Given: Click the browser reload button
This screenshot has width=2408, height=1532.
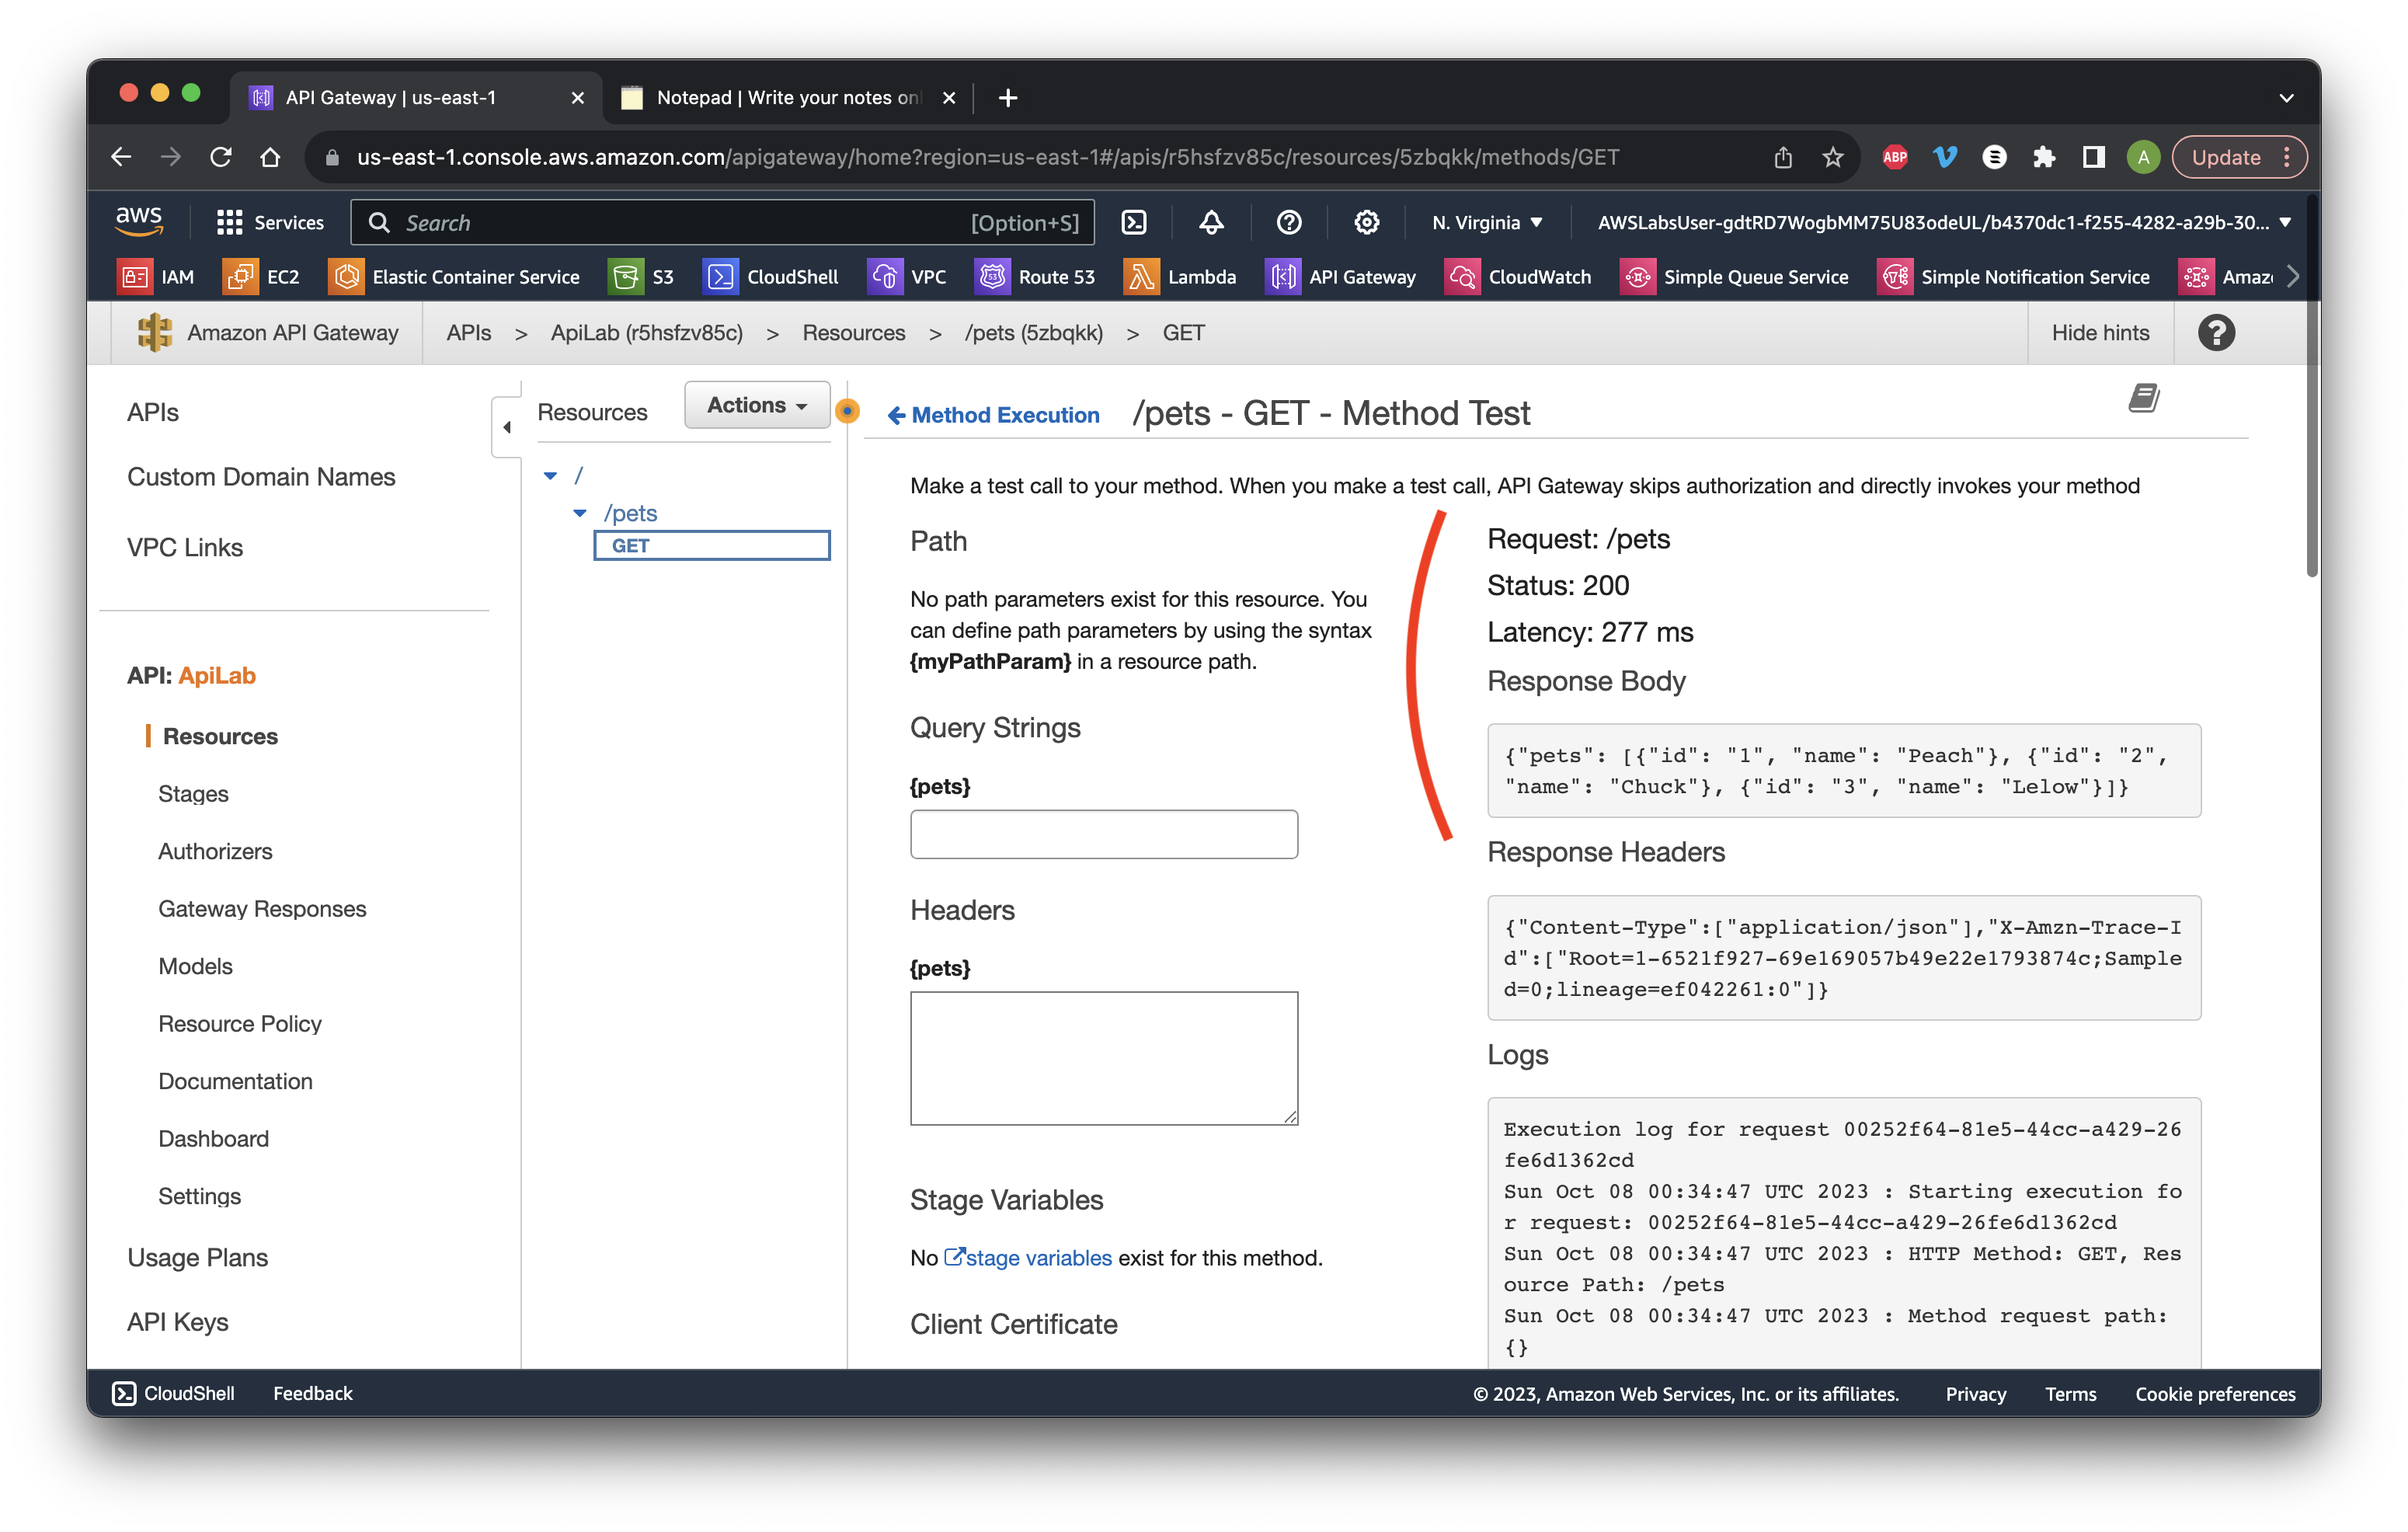Looking at the screenshot, I should coord(221,157).
